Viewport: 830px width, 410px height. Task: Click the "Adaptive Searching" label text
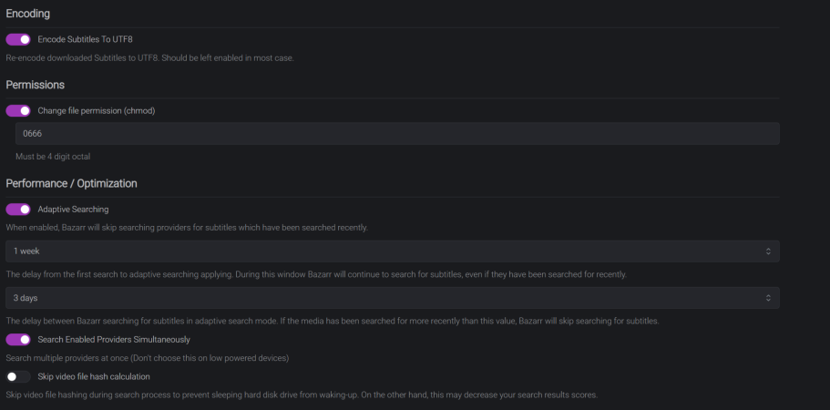(73, 210)
